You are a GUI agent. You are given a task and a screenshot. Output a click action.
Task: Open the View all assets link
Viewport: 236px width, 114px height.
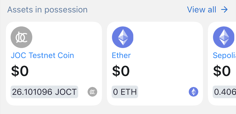pyautogui.click(x=202, y=10)
